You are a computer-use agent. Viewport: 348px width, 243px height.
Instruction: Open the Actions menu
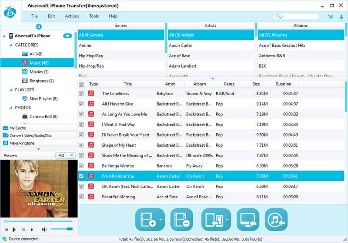(72, 16)
